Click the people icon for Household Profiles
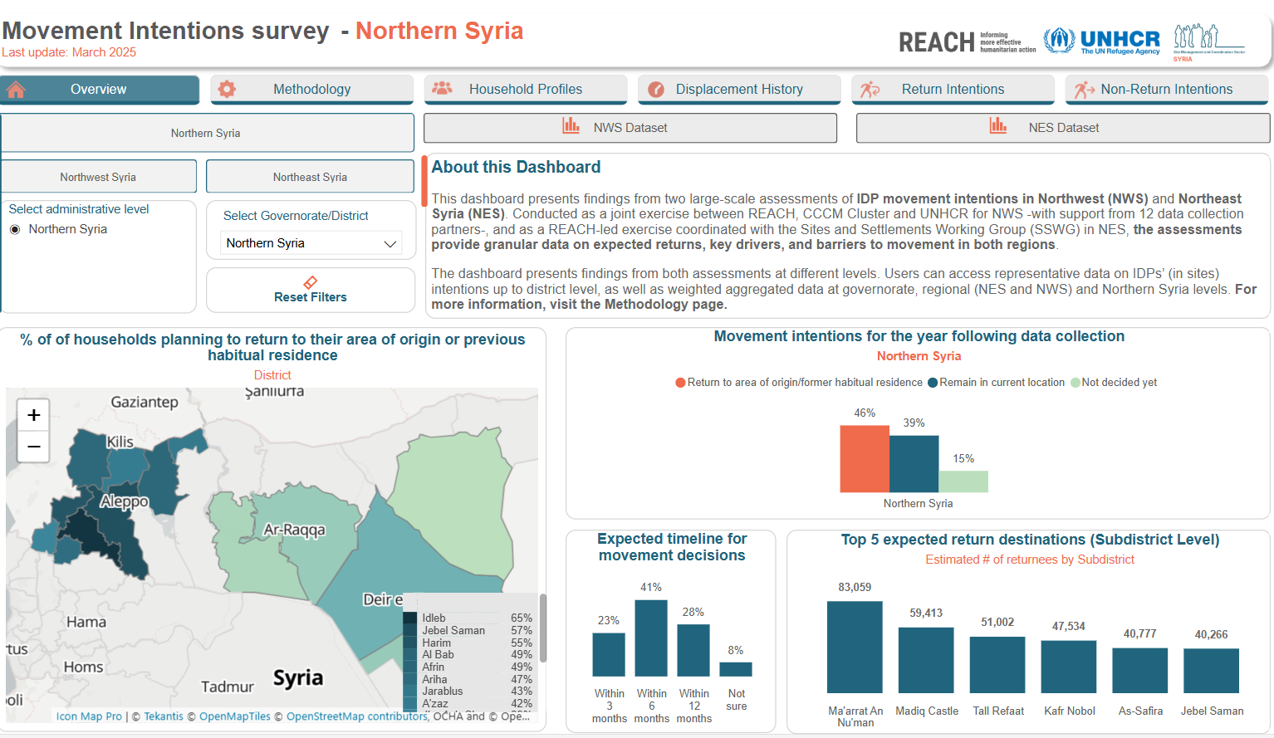The width and height of the screenshot is (1274, 738). pyautogui.click(x=443, y=89)
